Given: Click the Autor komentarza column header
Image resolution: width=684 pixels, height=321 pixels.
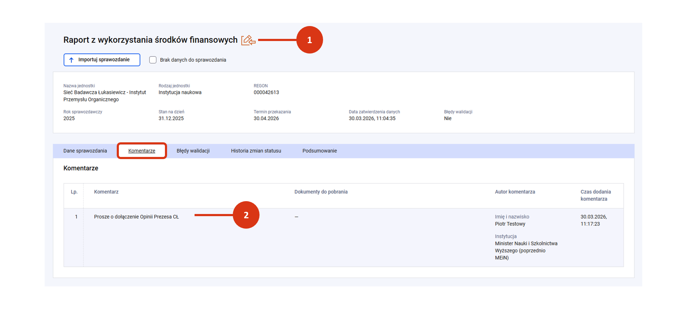Looking at the screenshot, I should point(515,192).
